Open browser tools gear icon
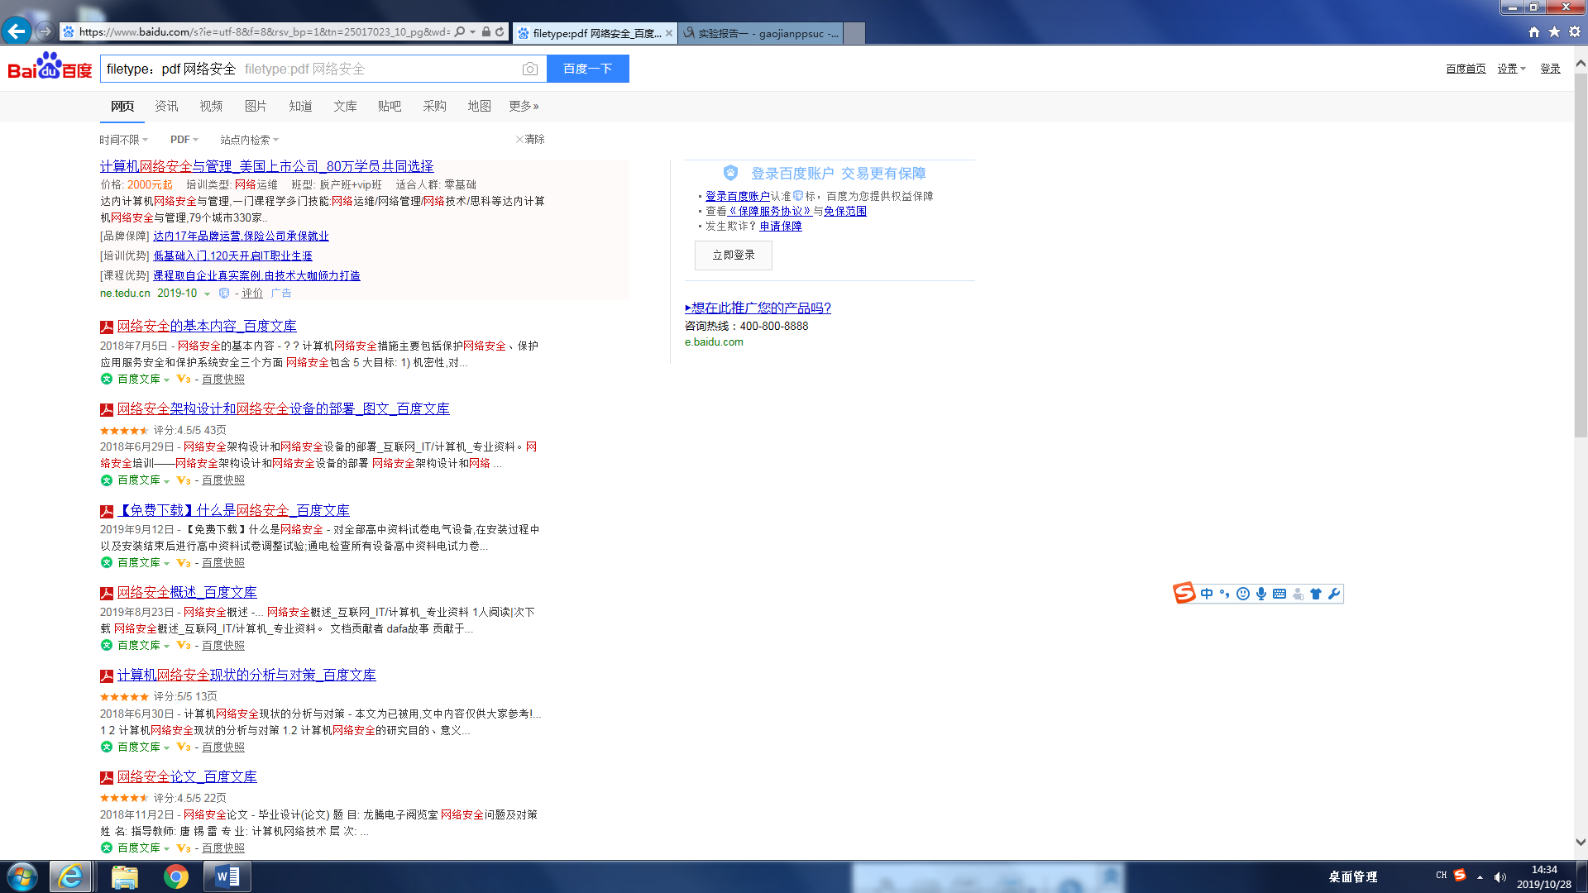 click(1575, 31)
